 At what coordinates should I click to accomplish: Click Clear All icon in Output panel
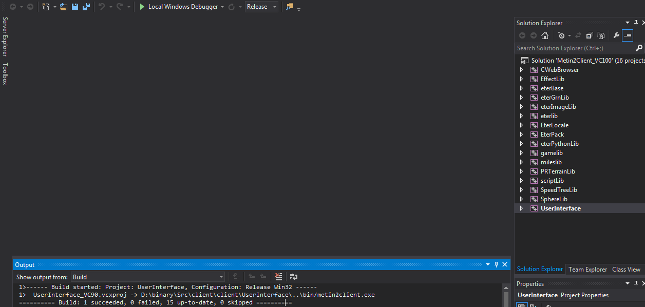point(278,277)
